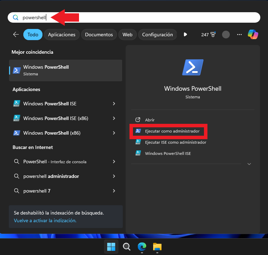This screenshot has width=268, height=255.
Task: Click the powershell search text field
Action: pyautogui.click(x=134, y=17)
